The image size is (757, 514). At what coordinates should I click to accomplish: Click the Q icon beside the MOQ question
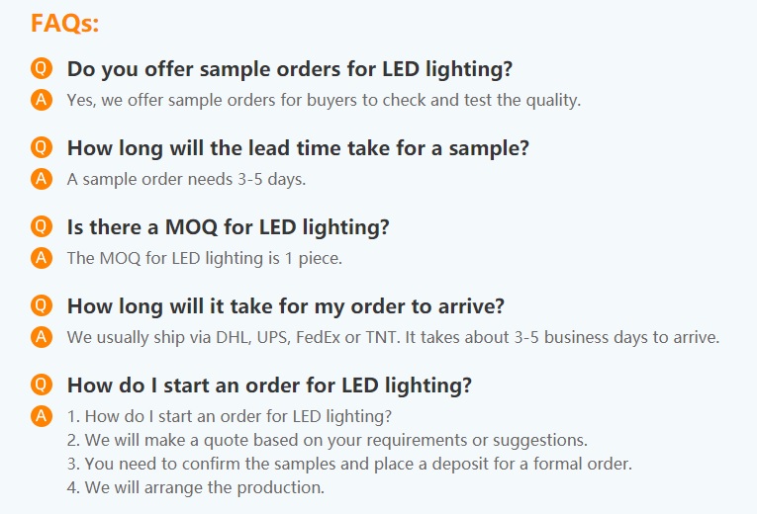point(41,226)
